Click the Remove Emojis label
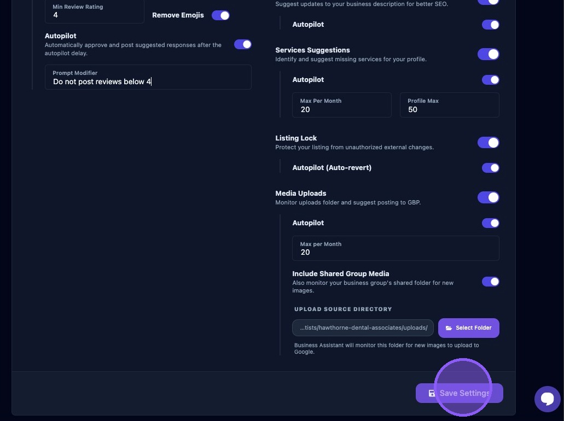Viewport: 564px width, 421px height. 178,15
